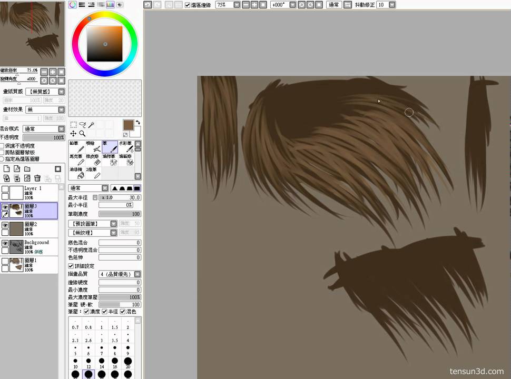
Task: Select the magnifier zoom tool
Action: coord(83,134)
